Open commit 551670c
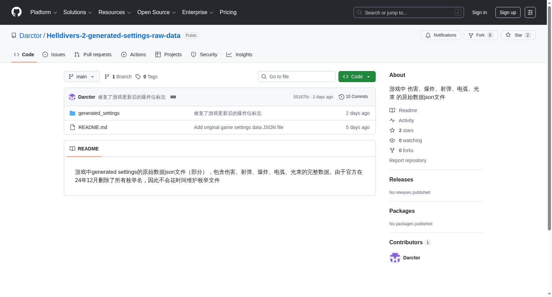The height and width of the screenshot is (297, 552). coord(301,97)
